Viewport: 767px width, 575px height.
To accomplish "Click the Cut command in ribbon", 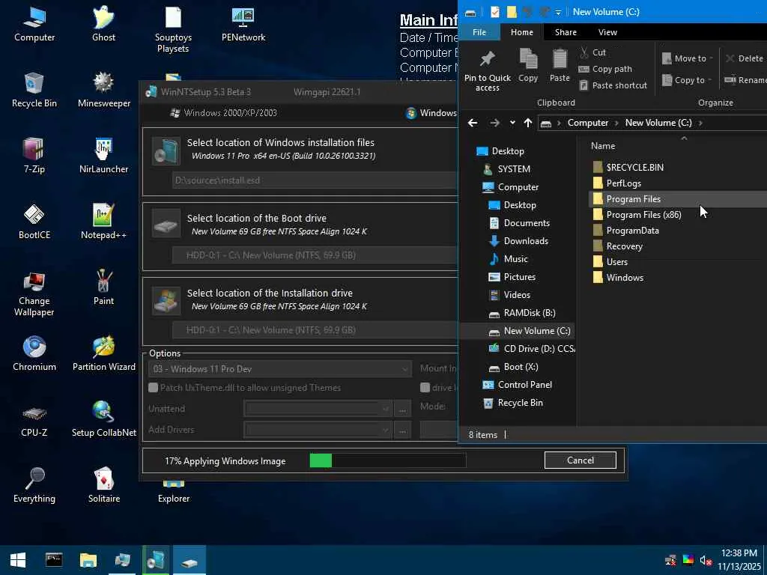I will [592, 52].
